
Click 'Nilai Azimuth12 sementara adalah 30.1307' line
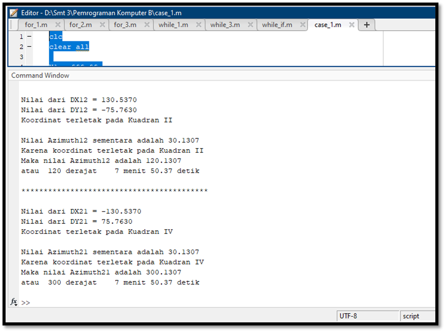click(x=110, y=140)
